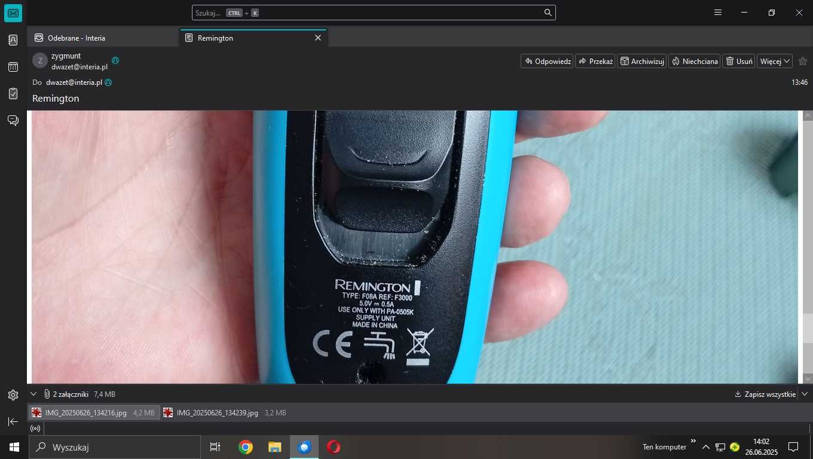
Task: Reply with the Odpowiedz button
Action: coord(547,61)
